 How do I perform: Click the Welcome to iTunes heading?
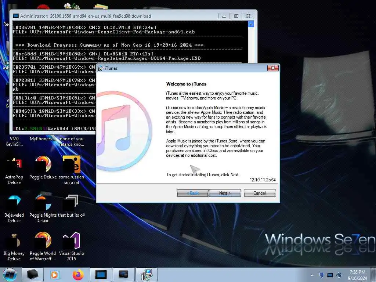pos(186,84)
